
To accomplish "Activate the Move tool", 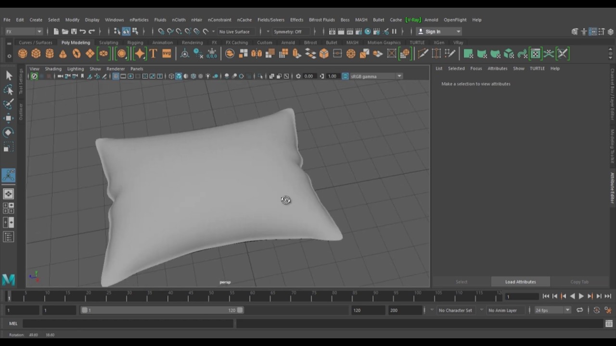I will 9,118.
